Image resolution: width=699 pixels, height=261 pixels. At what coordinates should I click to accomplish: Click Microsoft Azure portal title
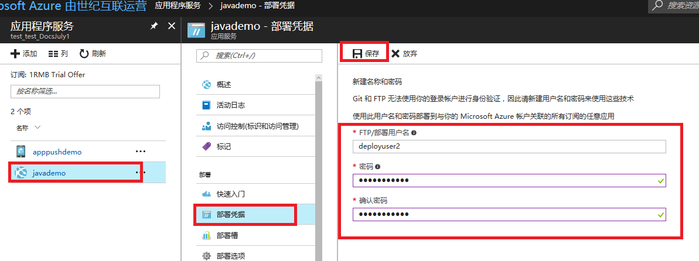click(x=73, y=6)
